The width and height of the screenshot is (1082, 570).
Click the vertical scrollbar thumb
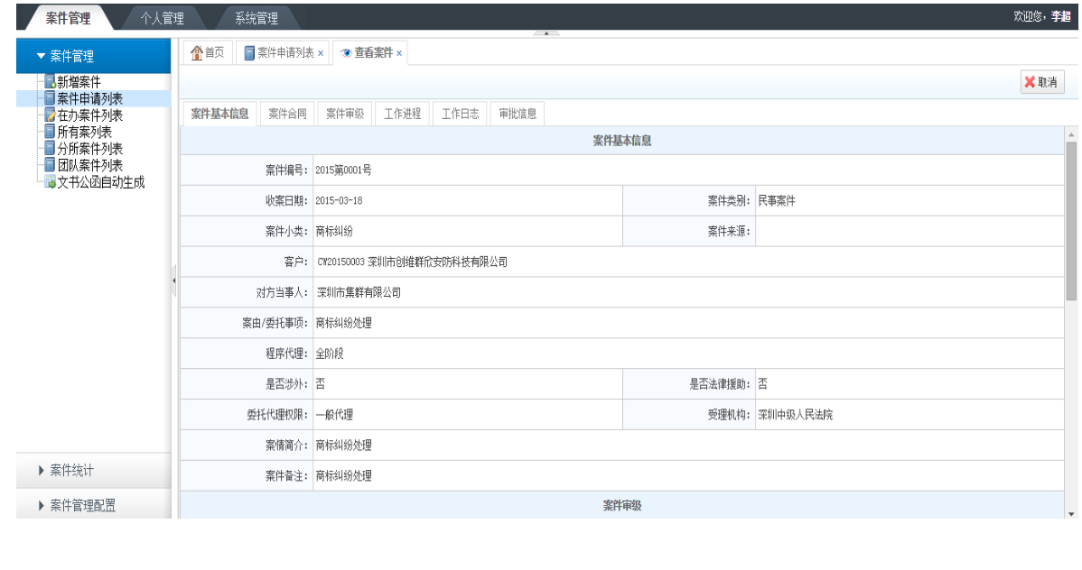point(1071,221)
